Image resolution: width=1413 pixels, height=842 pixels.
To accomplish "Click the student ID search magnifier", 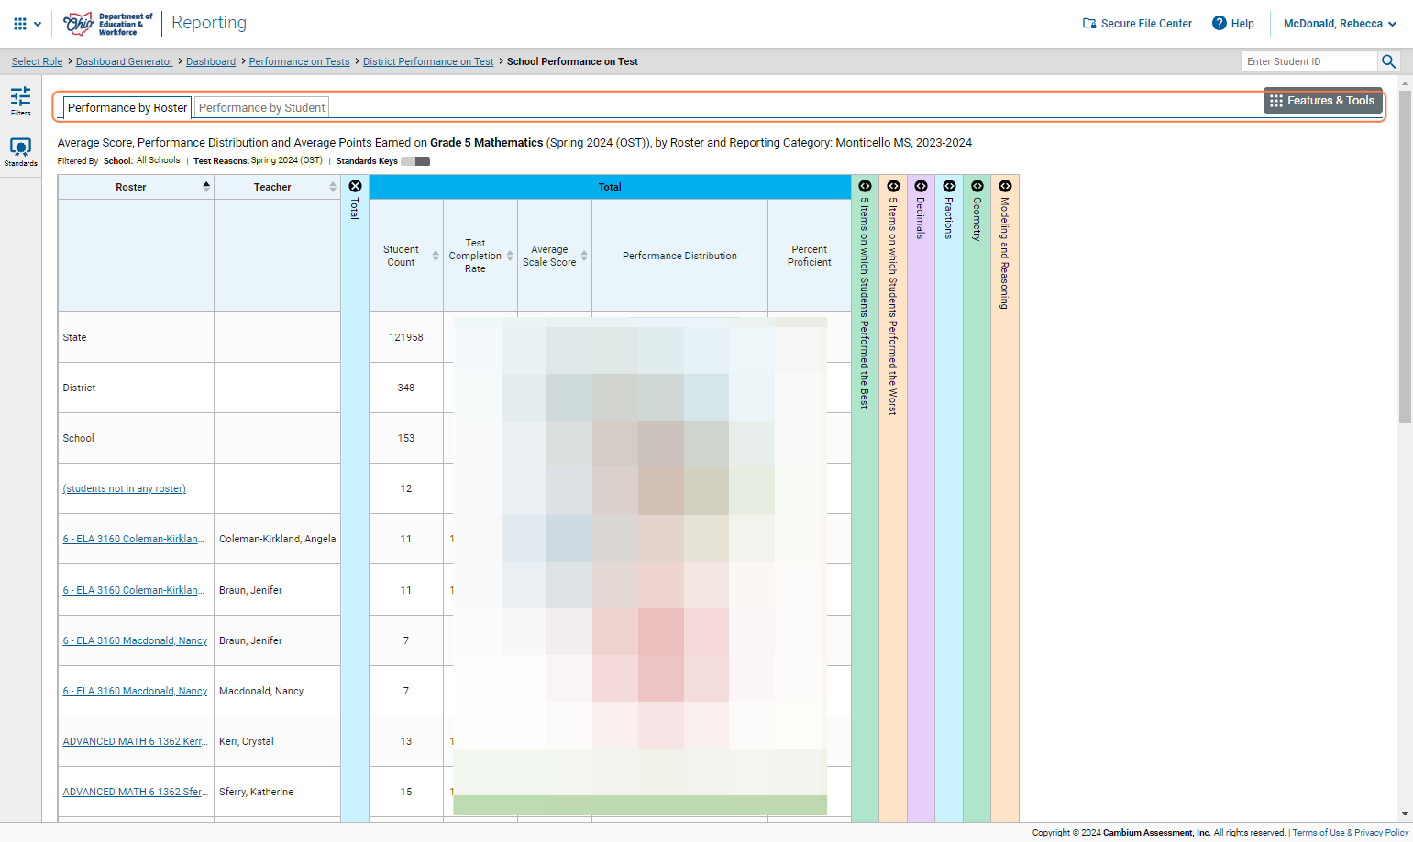I will [x=1388, y=61].
